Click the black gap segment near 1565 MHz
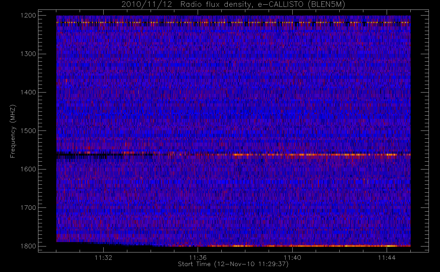Image resolution: width=440 pixels, height=272 pixels. [x=103, y=155]
